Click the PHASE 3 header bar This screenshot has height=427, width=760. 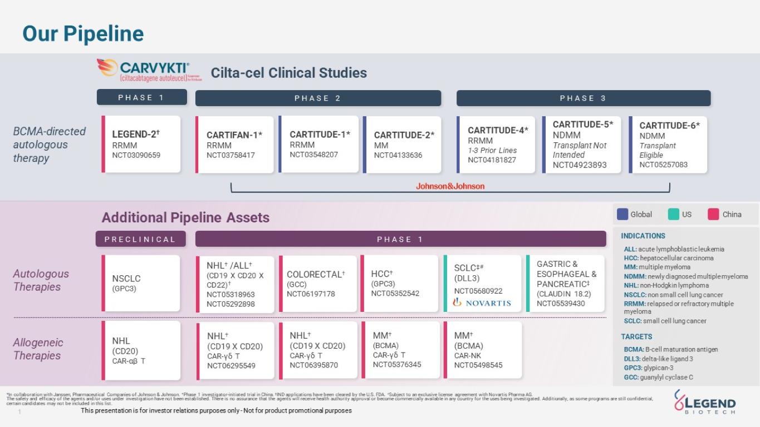584,98
